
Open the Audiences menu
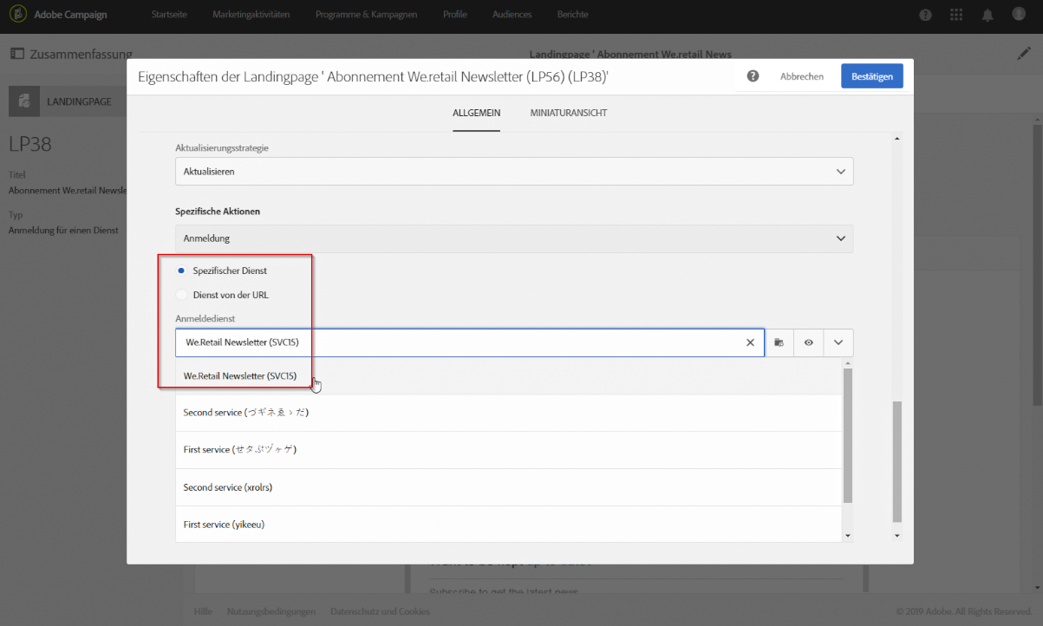(x=512, y=15)
